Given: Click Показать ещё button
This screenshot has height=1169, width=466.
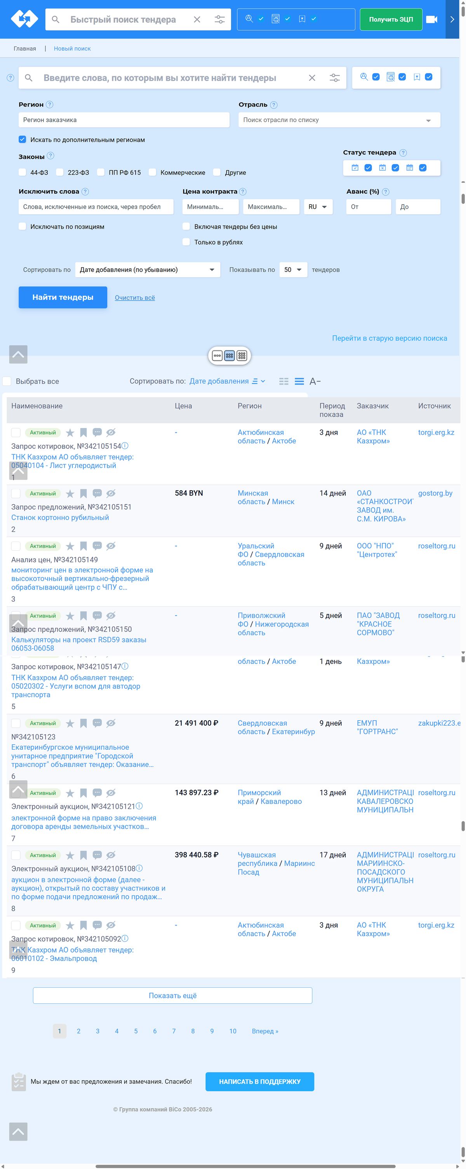Looking at the screenshot, I should click(x=172, y=995).
